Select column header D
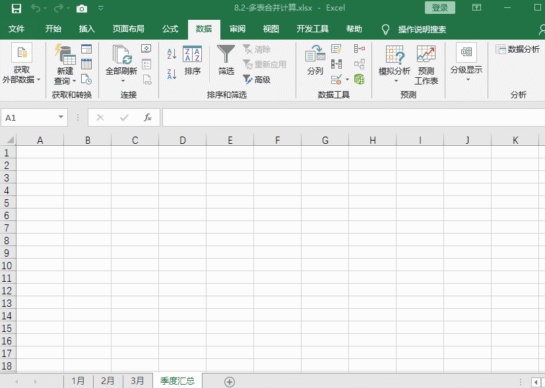 [183, 140]
